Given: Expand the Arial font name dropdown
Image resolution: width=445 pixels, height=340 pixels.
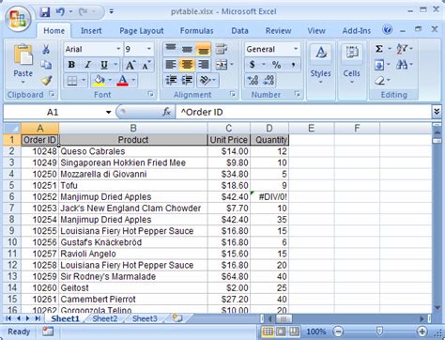Looking at the screenshot, I should point(118,49).
